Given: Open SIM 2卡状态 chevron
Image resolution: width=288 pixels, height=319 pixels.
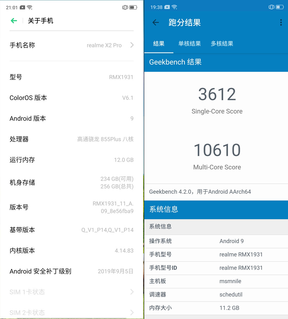Looking at the screenshot, I should [132, 313].
